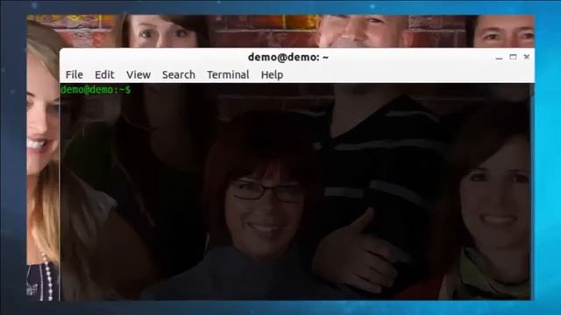The height and width of the screenshot is (315, 561).
Task: Open the Terminal menu
Action: tap(228, 74)
